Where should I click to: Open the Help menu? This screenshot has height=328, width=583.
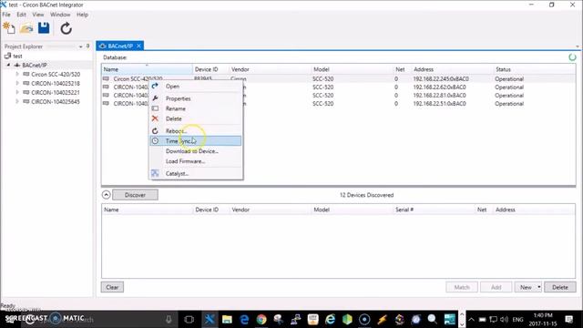[82, 15]
